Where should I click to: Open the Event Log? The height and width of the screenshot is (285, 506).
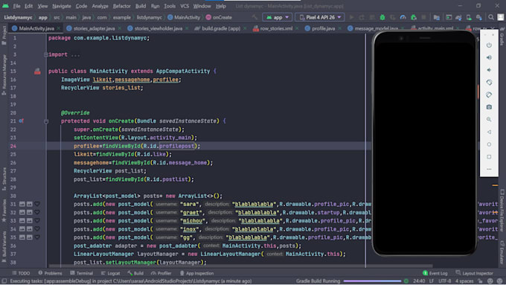click(x=435, y=273)
